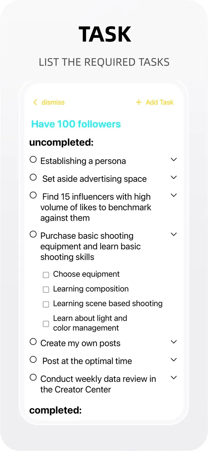Open the 'Have 100 followers' goal title
Screen dimensions: 208x451
point(76,124)
